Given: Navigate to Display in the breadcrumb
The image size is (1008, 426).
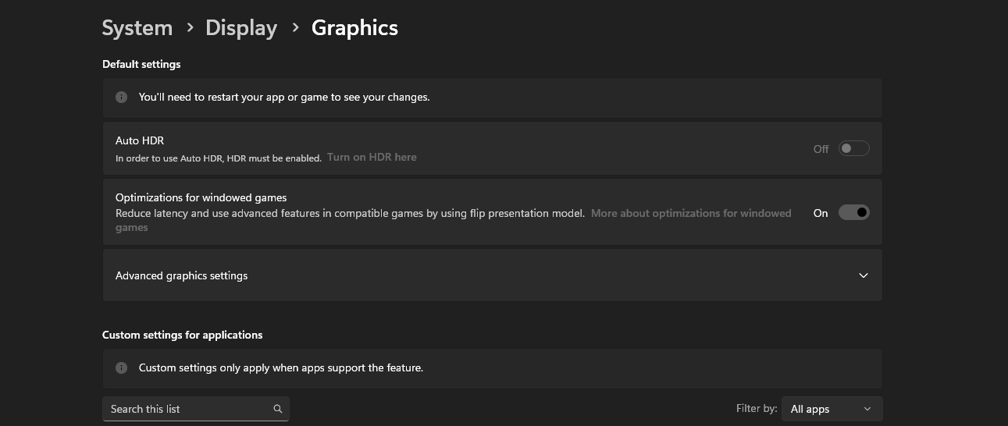Looking at the screenshot, I should tap(241, 28).
